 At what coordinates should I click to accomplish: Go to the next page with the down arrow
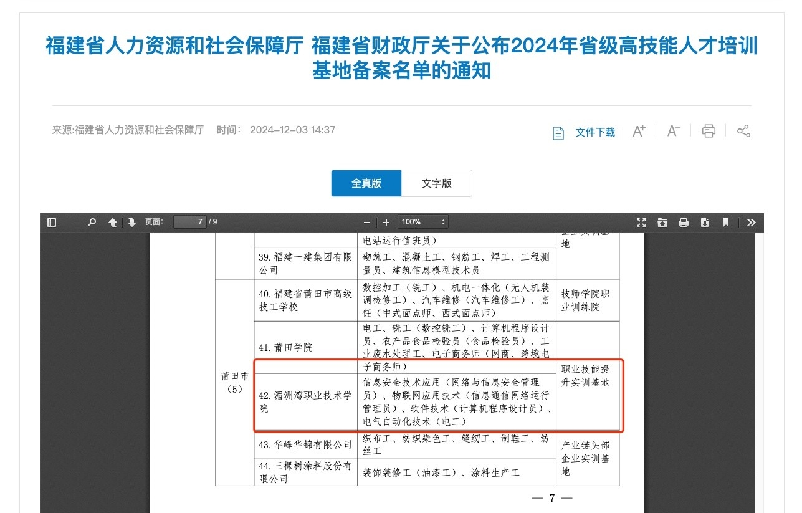(x=132, y=221)
